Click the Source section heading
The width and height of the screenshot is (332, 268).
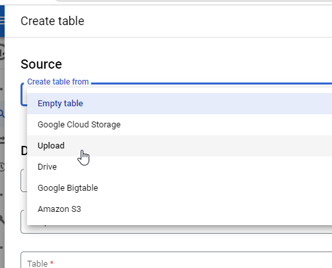click(41, 64)
